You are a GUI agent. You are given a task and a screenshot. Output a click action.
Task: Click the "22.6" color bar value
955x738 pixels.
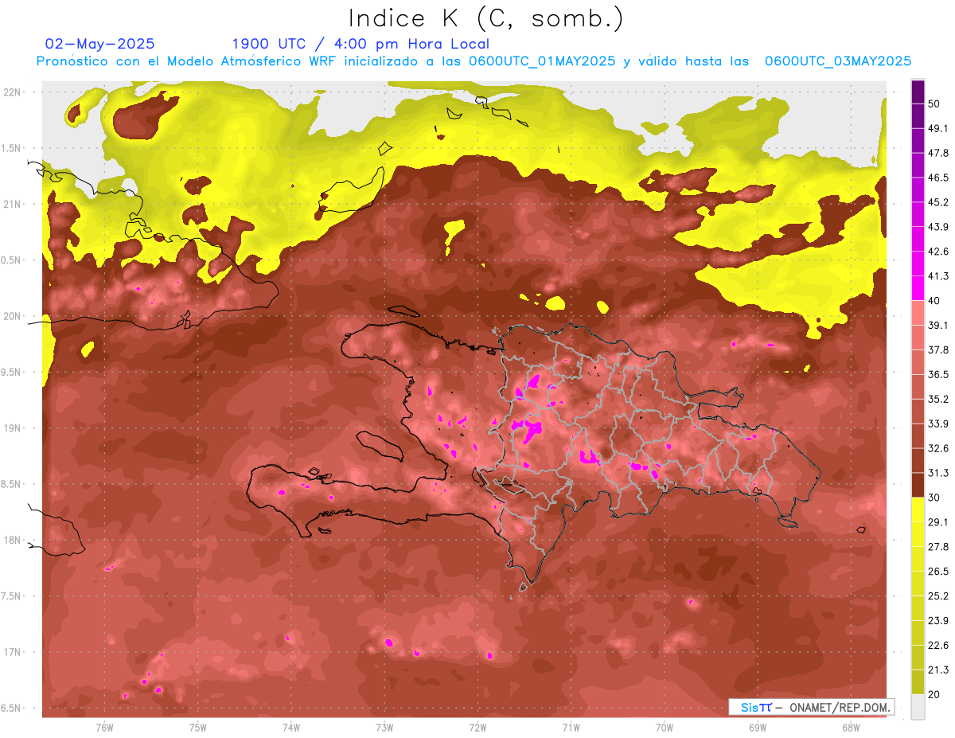(938, 646)
